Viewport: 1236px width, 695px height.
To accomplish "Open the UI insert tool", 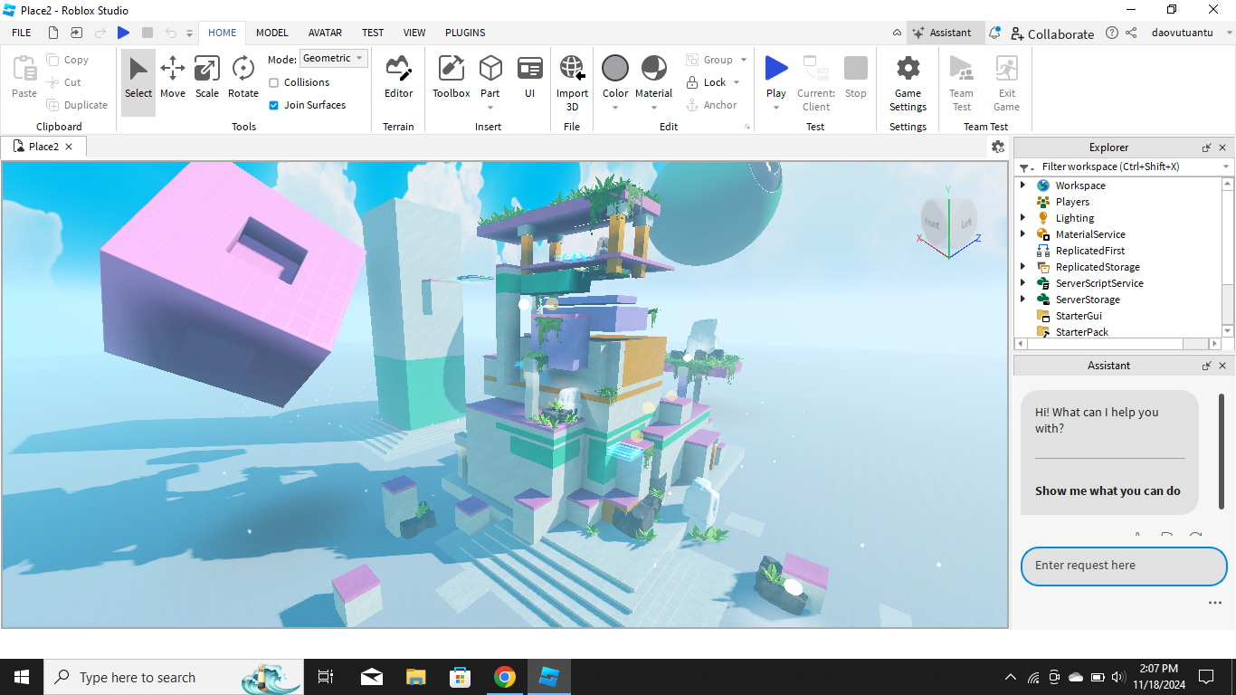I will pos(530,78).
